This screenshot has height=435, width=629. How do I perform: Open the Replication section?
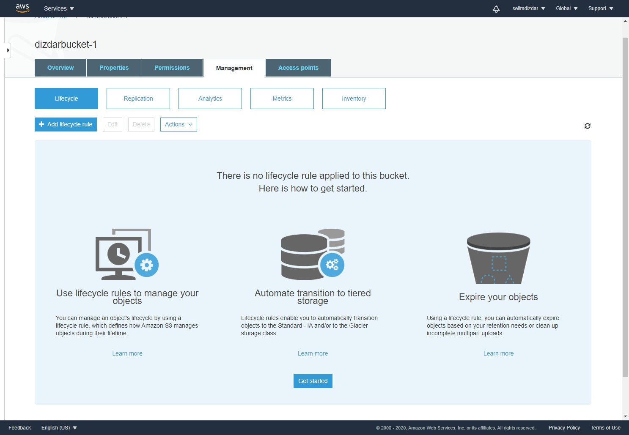(138, 98)
